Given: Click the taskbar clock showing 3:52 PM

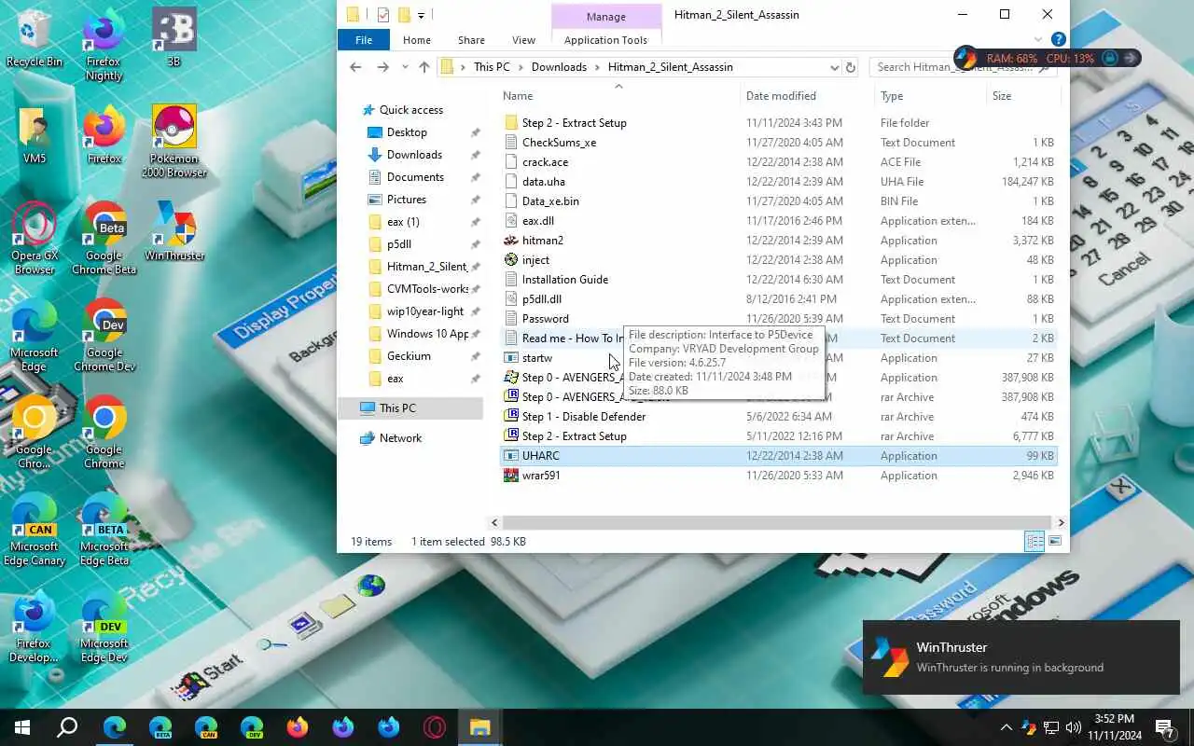Looking at the screenshot, I should pos(1114,727).
